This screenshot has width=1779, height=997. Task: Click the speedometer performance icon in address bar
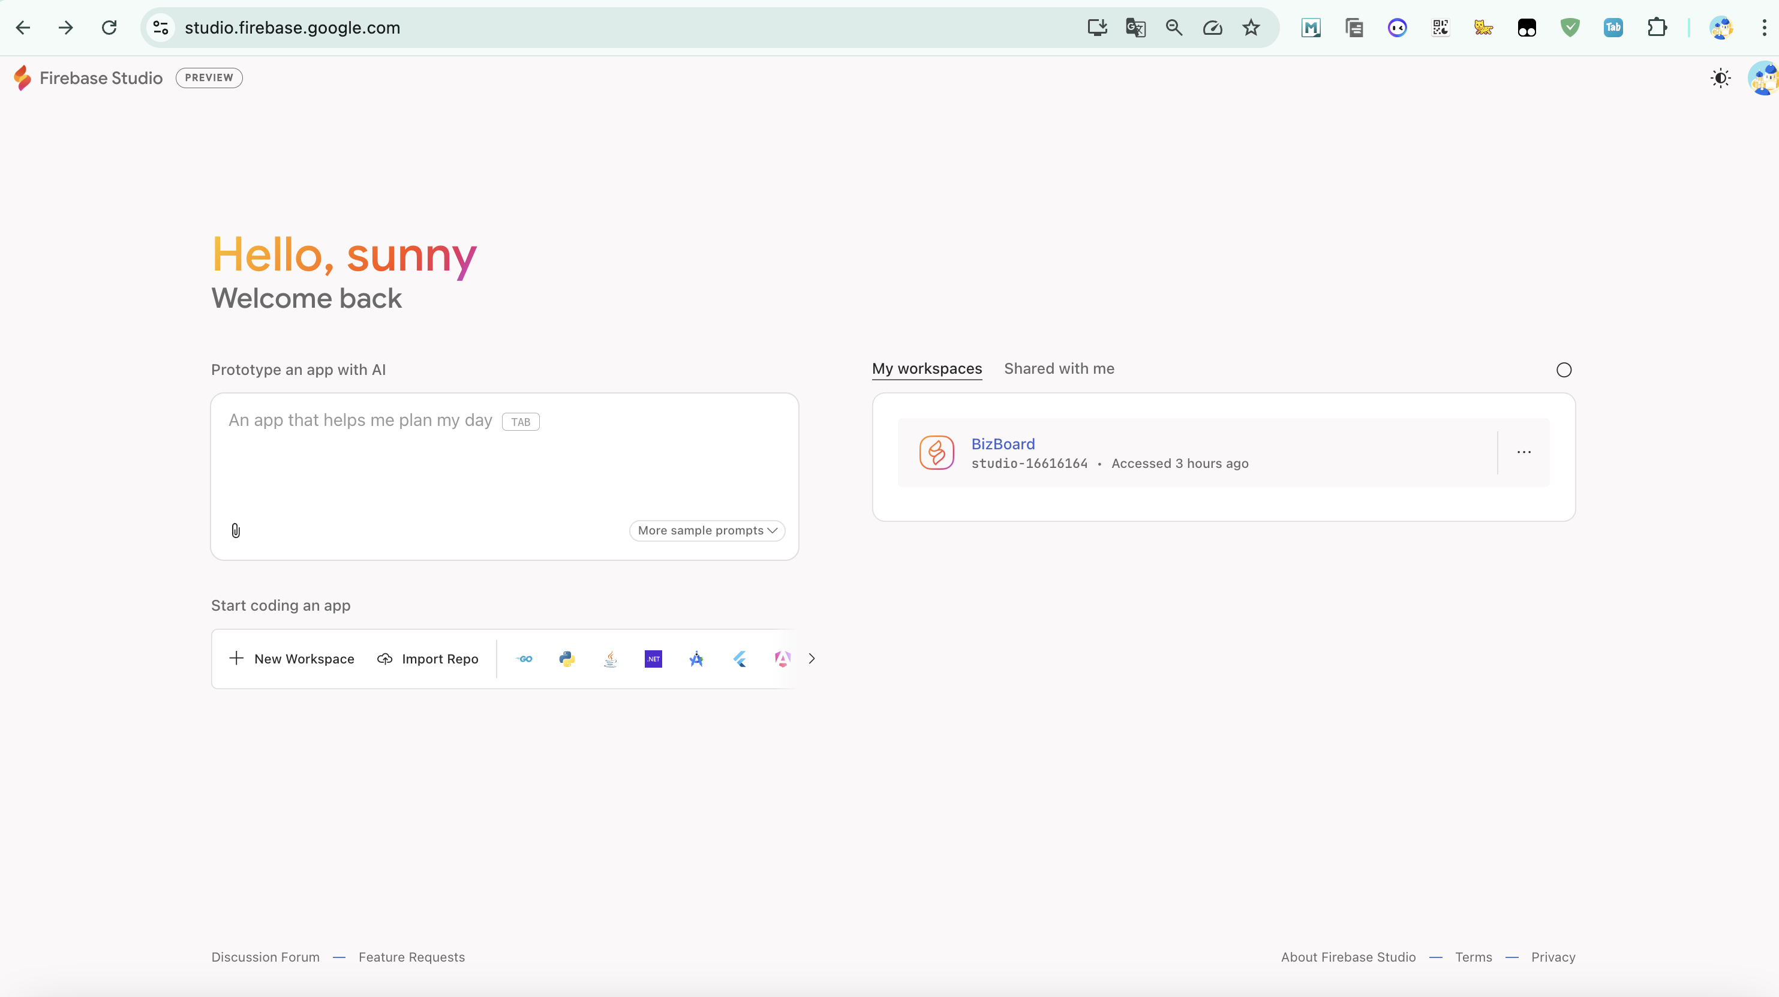click(x=1213, y=28)
